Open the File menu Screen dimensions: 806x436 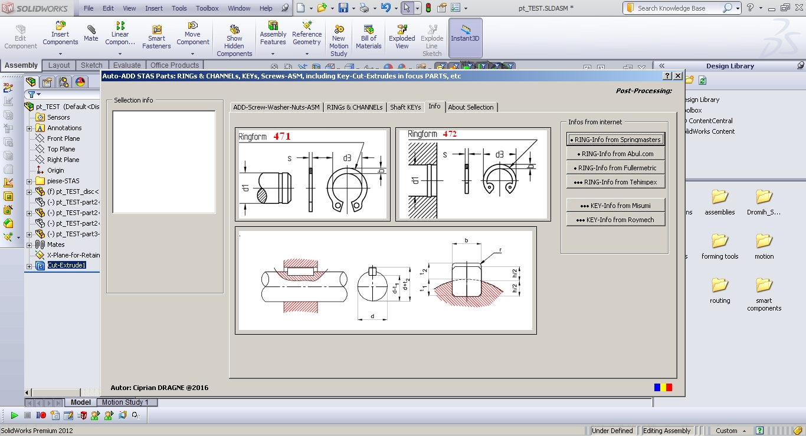89,8
